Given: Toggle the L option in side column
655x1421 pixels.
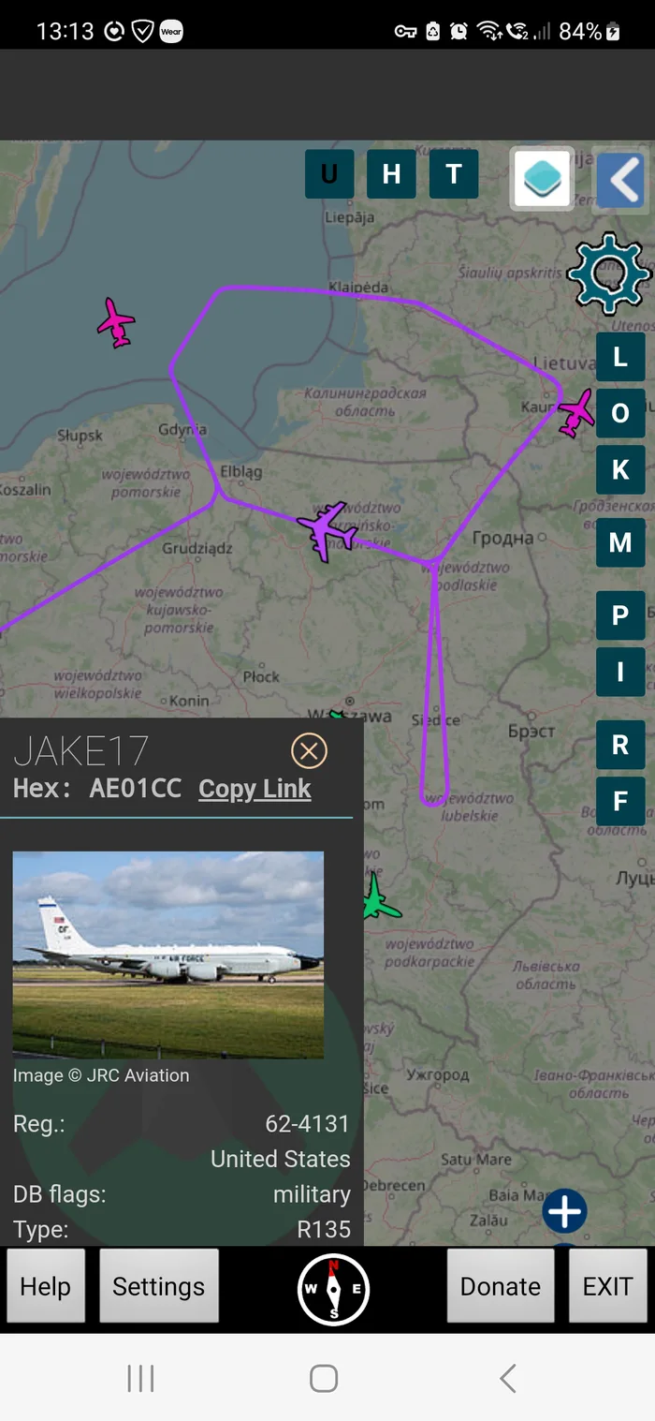Looking at the screenshot, I should pos(620,357).
